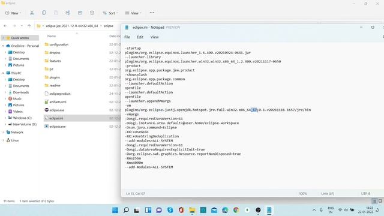The image size is (384, 216).
Task: Open the Windows Start menu
Action: point(115,210)
